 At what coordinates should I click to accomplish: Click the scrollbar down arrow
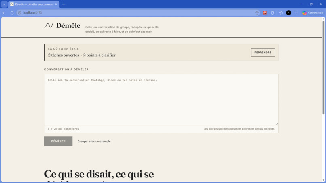[323, 180]
